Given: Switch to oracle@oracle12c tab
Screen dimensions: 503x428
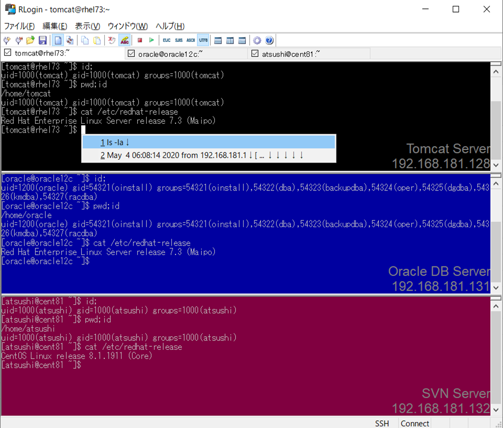Looking at the screenshot, I should click(x=187, y=53).
